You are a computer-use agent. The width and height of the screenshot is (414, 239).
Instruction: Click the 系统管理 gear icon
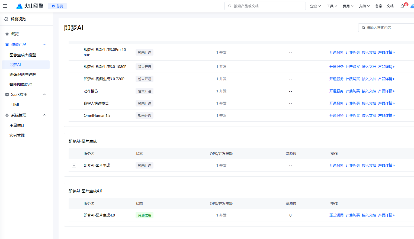[x=7, y=115]
